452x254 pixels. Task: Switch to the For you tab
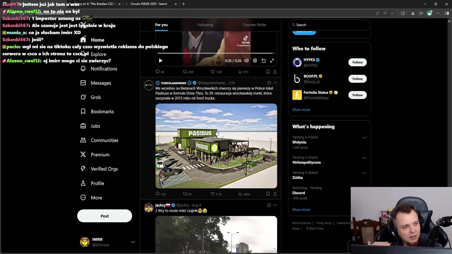coord(161,25)
